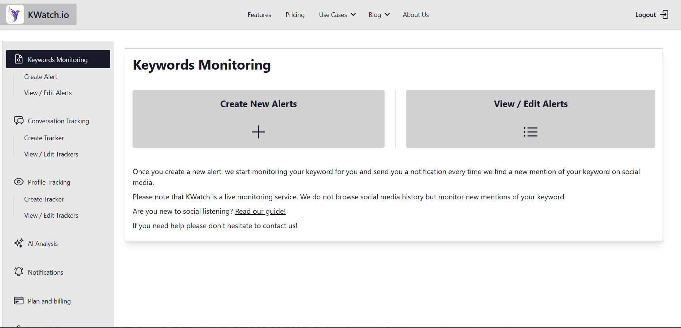The width and height of the screenshot is (681, 328).
Task: Click the KWatch.io brand name
Action: [x=48, y=15]
